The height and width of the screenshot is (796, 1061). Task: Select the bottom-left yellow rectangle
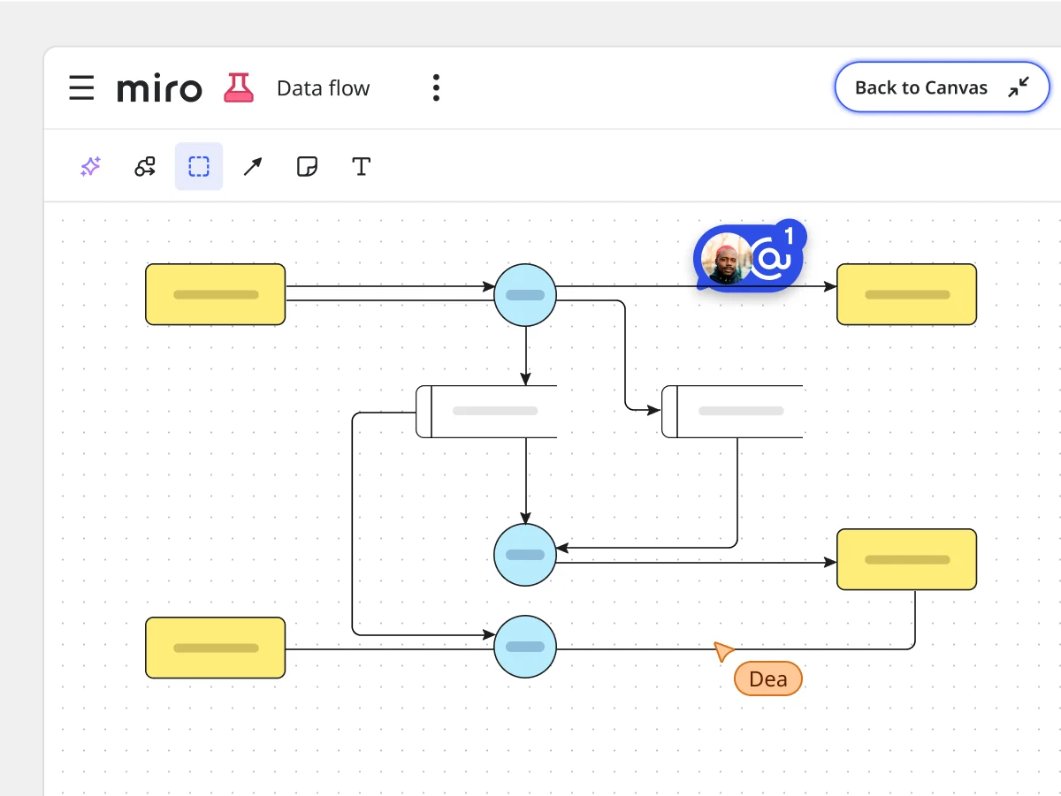pyautogui.click(x=215, y=648)
